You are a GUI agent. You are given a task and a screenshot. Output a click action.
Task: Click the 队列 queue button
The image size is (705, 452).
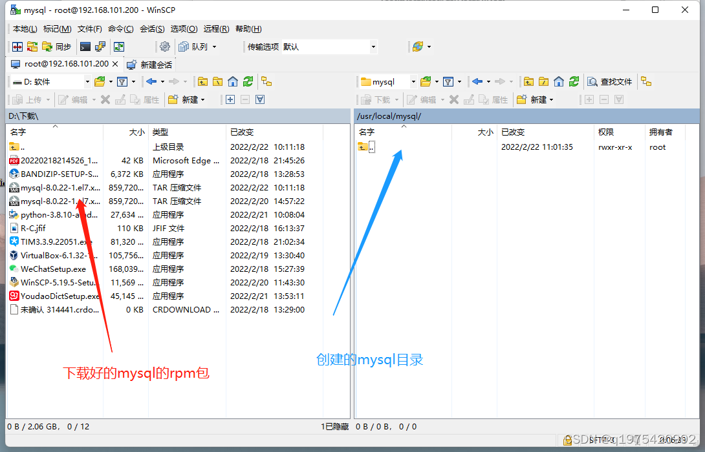[193, 46]
